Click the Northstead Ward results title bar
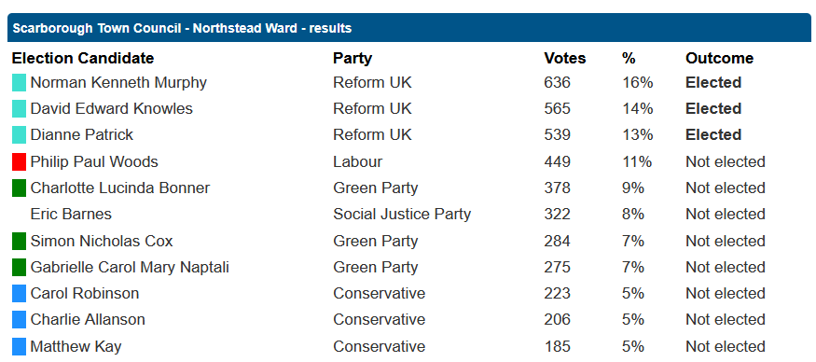Viewport: 816px width, 362px height. [409, 28]
